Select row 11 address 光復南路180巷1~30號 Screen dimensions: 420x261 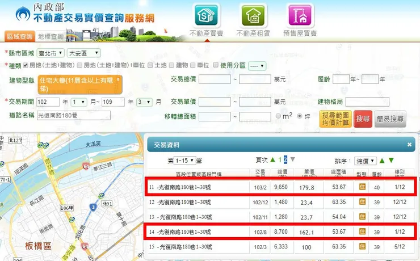click(x=184, y=187)
